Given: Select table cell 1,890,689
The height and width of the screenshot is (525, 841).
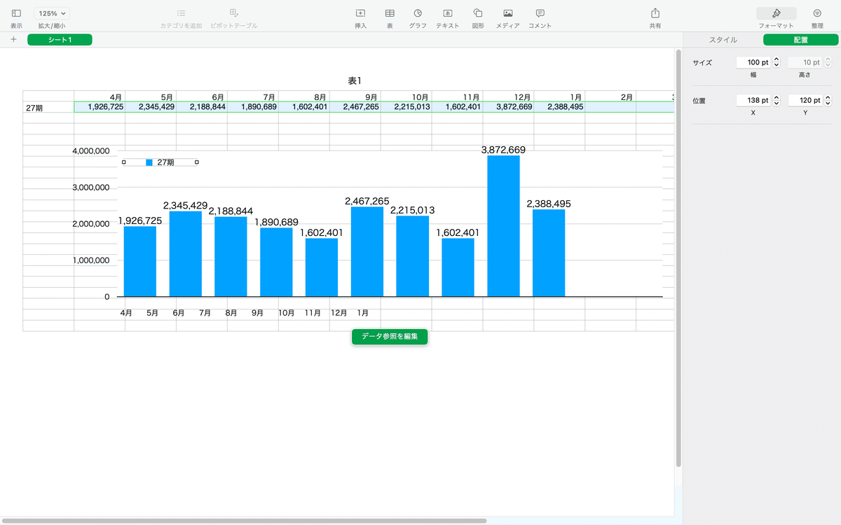Looking at the screenshot, I should coord(253,107).
